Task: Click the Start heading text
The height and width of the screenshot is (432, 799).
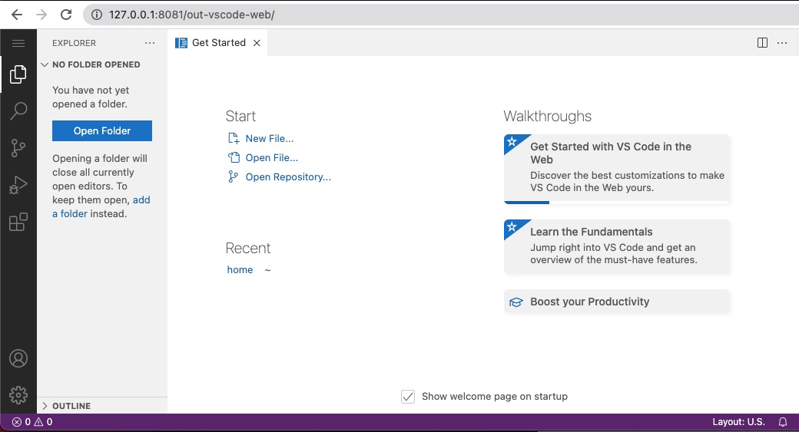Action: pos(240,116)
